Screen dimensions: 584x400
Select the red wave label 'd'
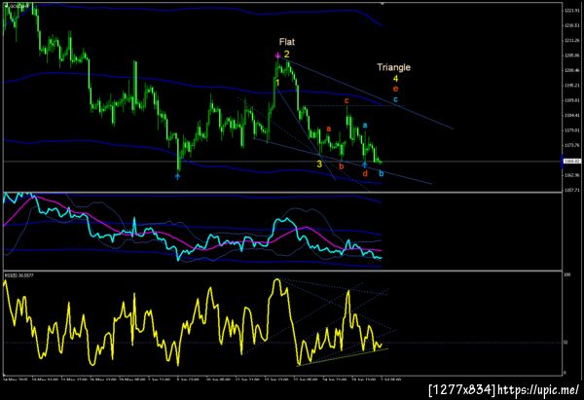[x=365, y=173]
